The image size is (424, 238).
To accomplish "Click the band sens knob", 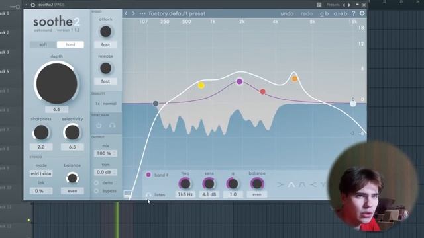I will coord(209,184).
